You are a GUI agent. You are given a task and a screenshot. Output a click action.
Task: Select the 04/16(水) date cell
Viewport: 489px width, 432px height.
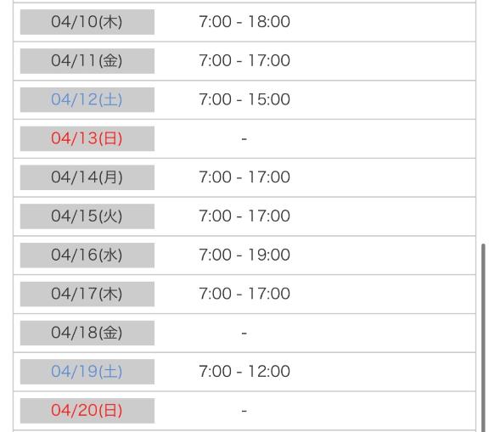[87, 255]
